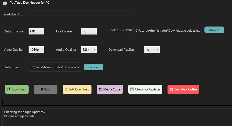Click the list icon on Bulk Download button
Screen dimensions: 232x126
(66, 89)
